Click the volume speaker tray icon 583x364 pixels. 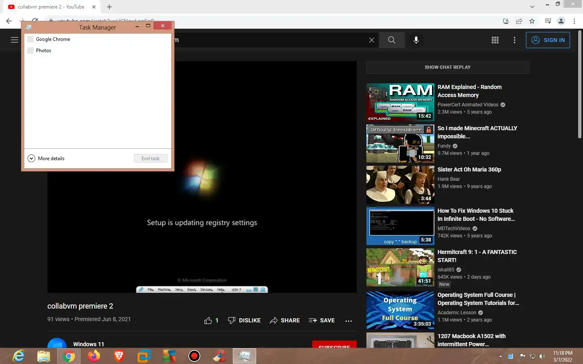coord(542,356)
